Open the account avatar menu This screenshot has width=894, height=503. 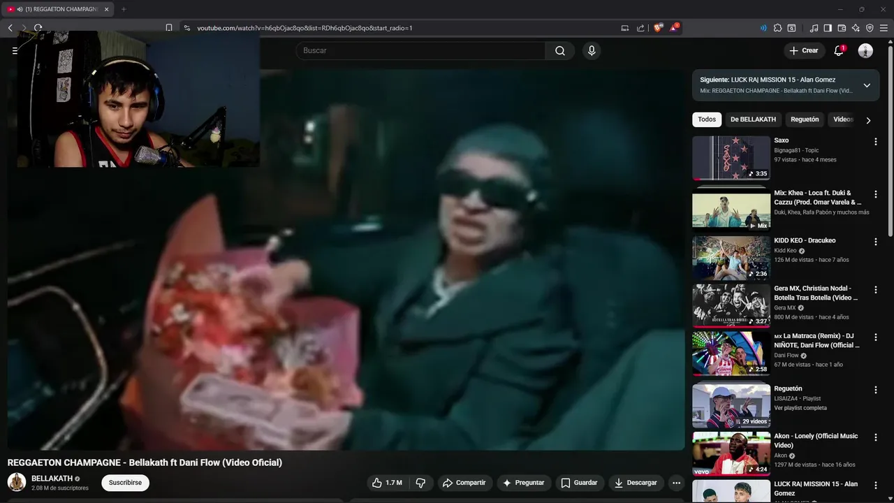tap(865, 50)
